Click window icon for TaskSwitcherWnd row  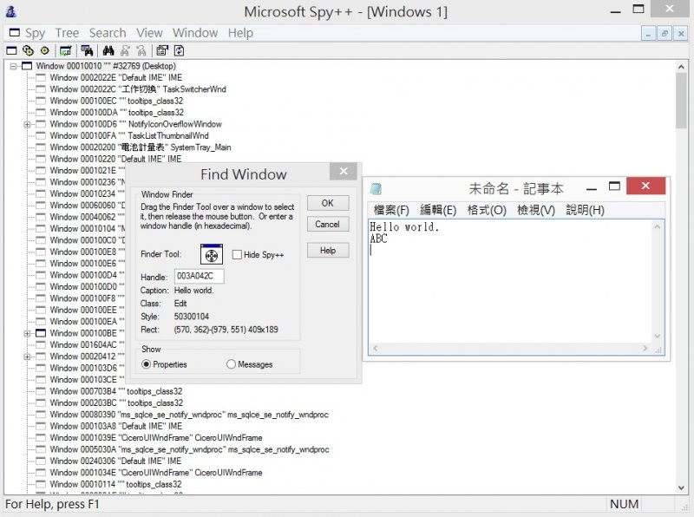point(41,89)
